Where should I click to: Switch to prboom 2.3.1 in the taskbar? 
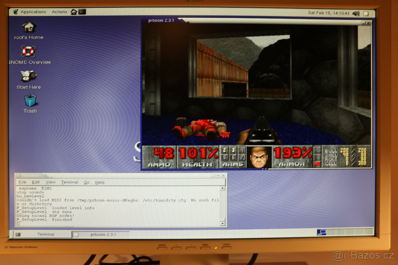[101, 234]
